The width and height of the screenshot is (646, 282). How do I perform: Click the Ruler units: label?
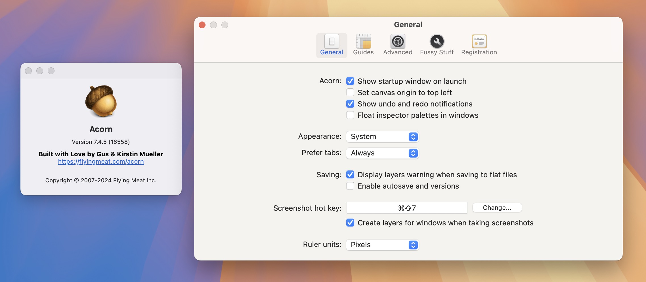[x=322, y=244]
